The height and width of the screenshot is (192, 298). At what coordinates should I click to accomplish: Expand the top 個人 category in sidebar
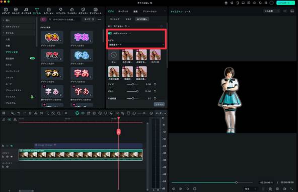(3, 20)
